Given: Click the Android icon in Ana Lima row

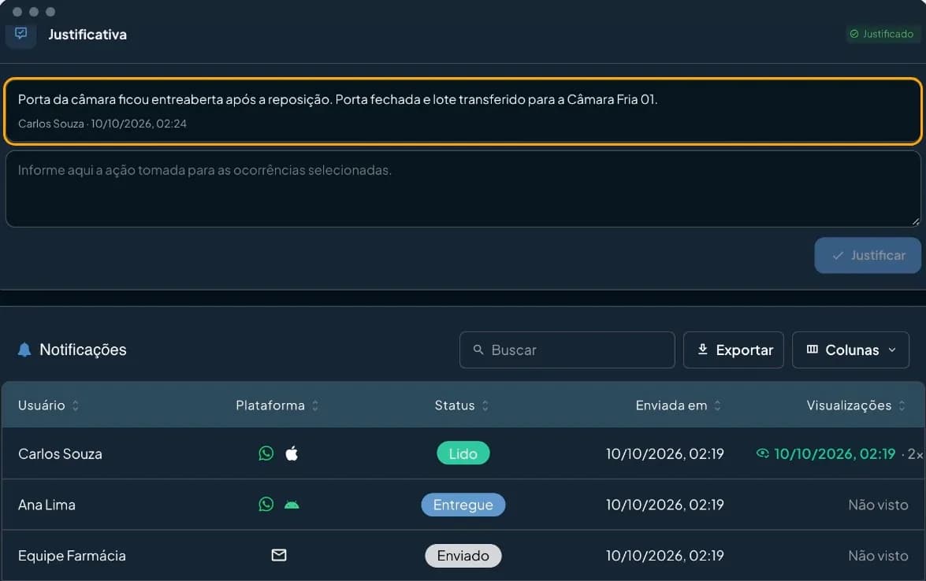Looking at the screenshot, I should [x=292, y=505].
